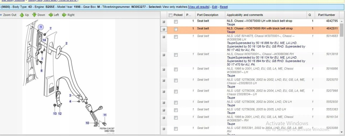Click part number 5553383

pos(332,109)
